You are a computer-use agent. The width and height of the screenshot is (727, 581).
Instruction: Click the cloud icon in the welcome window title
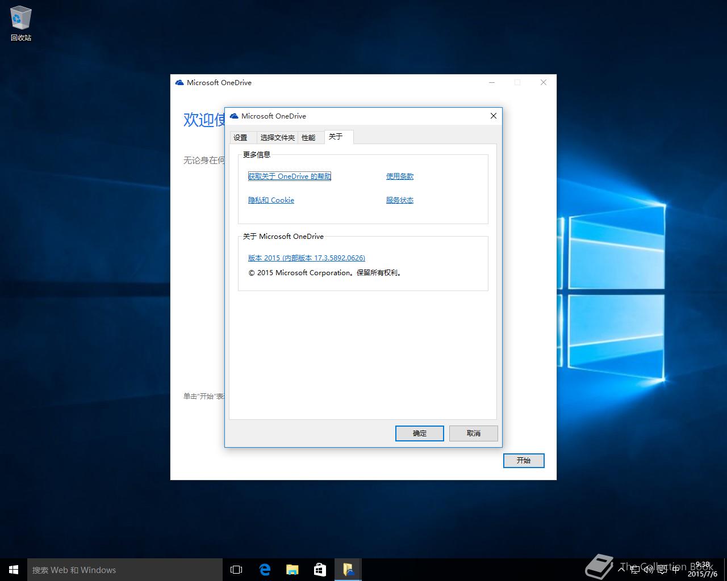tap(179, 83)
